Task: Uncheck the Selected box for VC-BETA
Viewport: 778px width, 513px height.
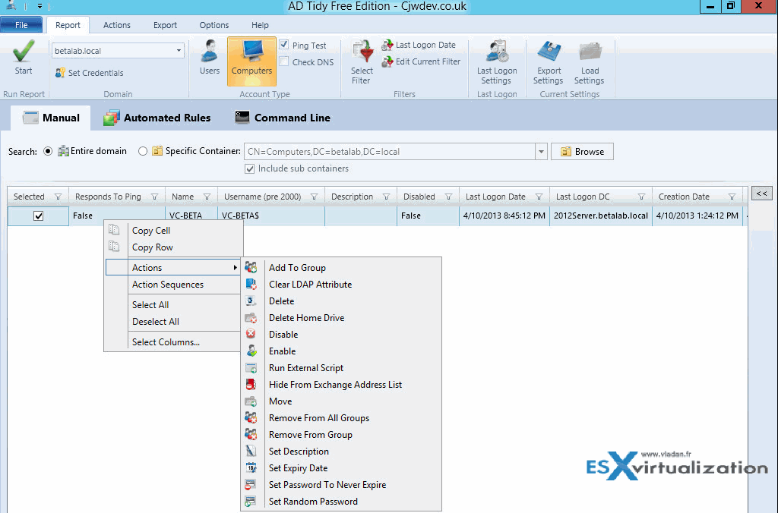Action: [38, 216]
